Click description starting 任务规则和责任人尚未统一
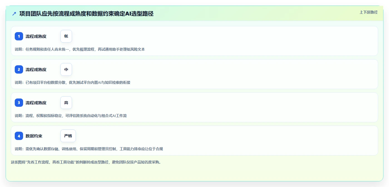 click(80, 49)
